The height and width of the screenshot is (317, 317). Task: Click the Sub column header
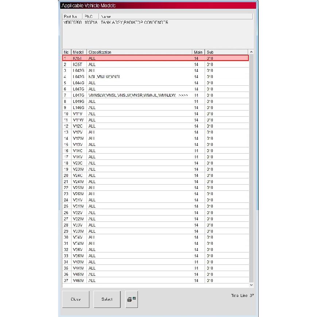click(x=226, y=52)
